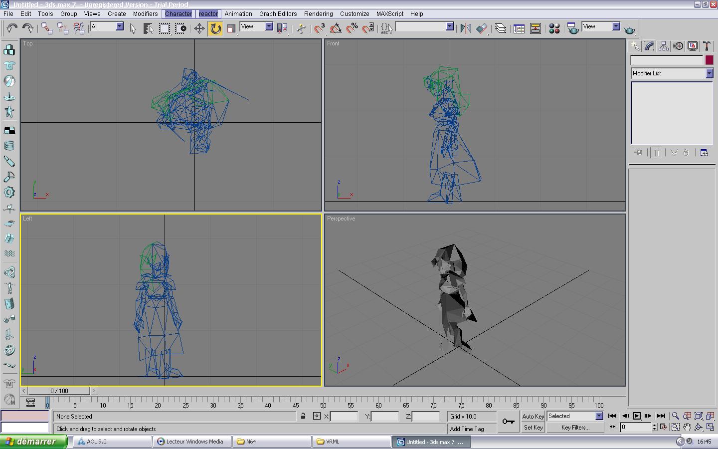Click the Auto Key button
The height and width of the screenshot is (449, 718).
(533, 416)
